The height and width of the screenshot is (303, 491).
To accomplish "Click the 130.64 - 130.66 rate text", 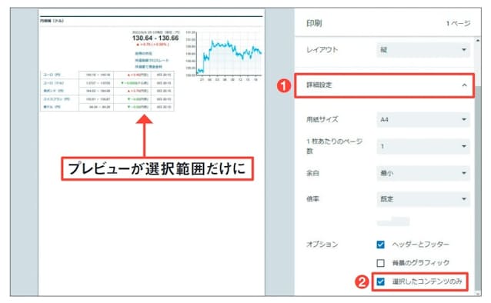I will 155,38.
